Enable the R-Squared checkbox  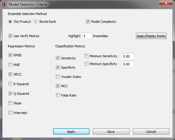point(10,84)
